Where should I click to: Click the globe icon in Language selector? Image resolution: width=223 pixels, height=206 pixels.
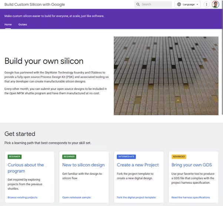point(179,4)
